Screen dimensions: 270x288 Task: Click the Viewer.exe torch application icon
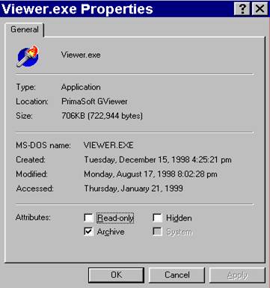click(x=28, y=56)
